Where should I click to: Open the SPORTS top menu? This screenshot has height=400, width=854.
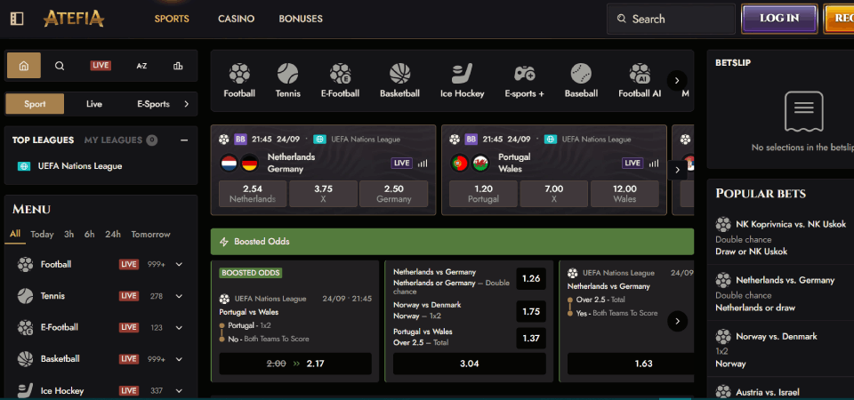click(x=172, y=19)
